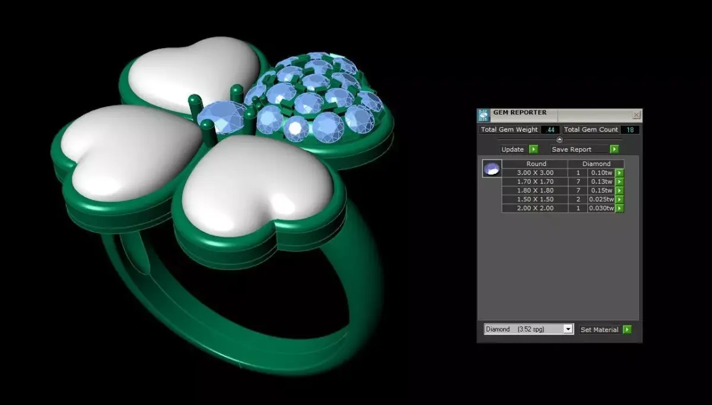Click the Total Gem Weight value .44
The height and width of the screenshot is (405, 712).
click(551, 129)
